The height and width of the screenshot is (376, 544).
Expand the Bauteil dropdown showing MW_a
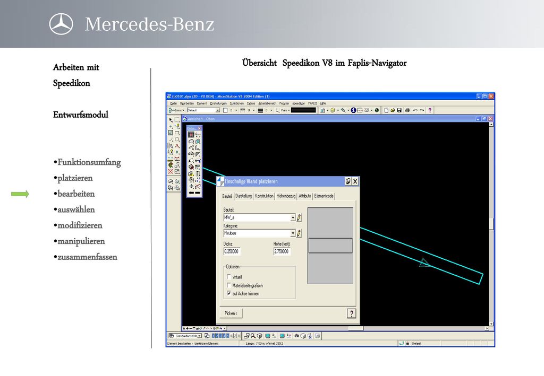tap(293, 217)
